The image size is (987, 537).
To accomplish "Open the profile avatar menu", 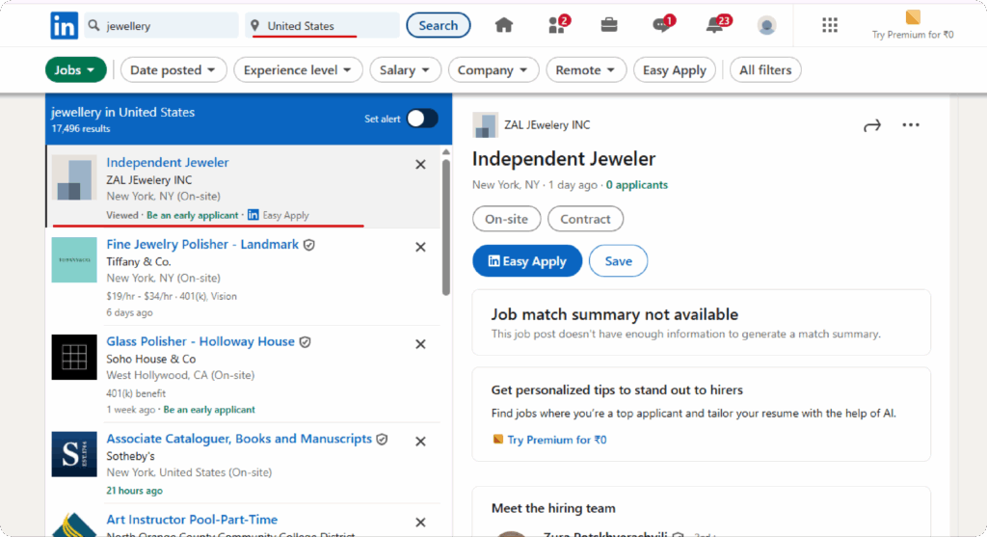I will click(766, 26).
